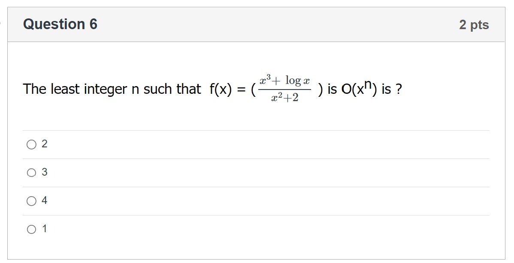Image resolution: width=514 pixels, height=263 pixels.
Task: Select the radio button for answer 4
Action: tap(31, 200)
